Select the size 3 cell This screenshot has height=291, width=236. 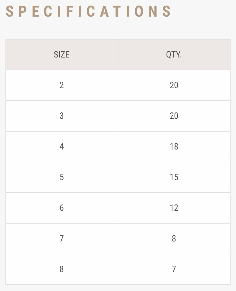point(62,116)
